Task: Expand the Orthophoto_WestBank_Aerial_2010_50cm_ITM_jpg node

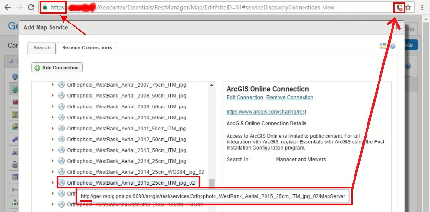Action: (52, 118)
